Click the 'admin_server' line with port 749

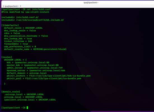[x=34, y=68]
